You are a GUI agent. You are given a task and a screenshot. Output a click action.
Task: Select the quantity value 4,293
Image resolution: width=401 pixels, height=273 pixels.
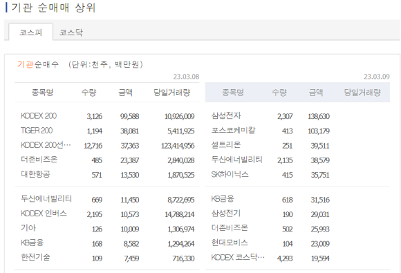tap(285, 258)
